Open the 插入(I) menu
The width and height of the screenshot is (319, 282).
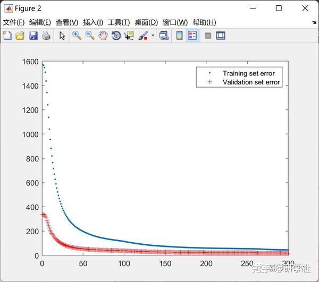[x=93, y=22]
